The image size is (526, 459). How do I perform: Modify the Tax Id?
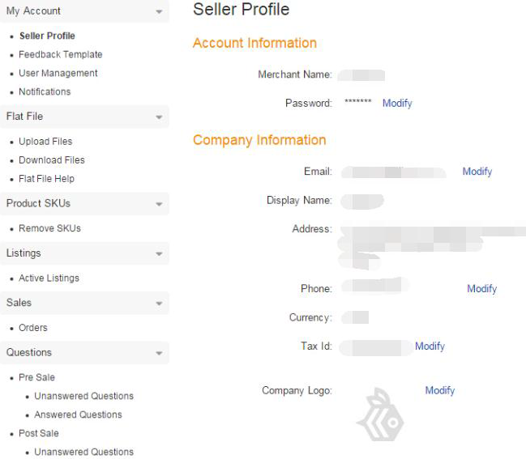coord(430,346)
